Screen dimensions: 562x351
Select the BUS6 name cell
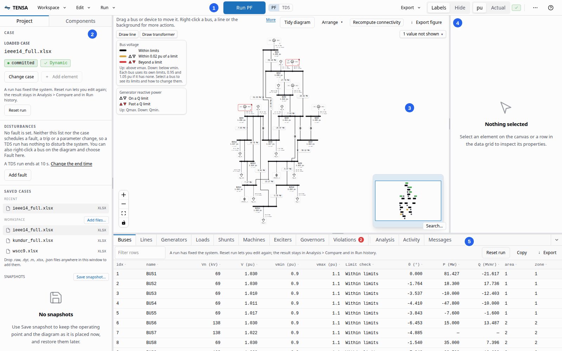point(151,323)
